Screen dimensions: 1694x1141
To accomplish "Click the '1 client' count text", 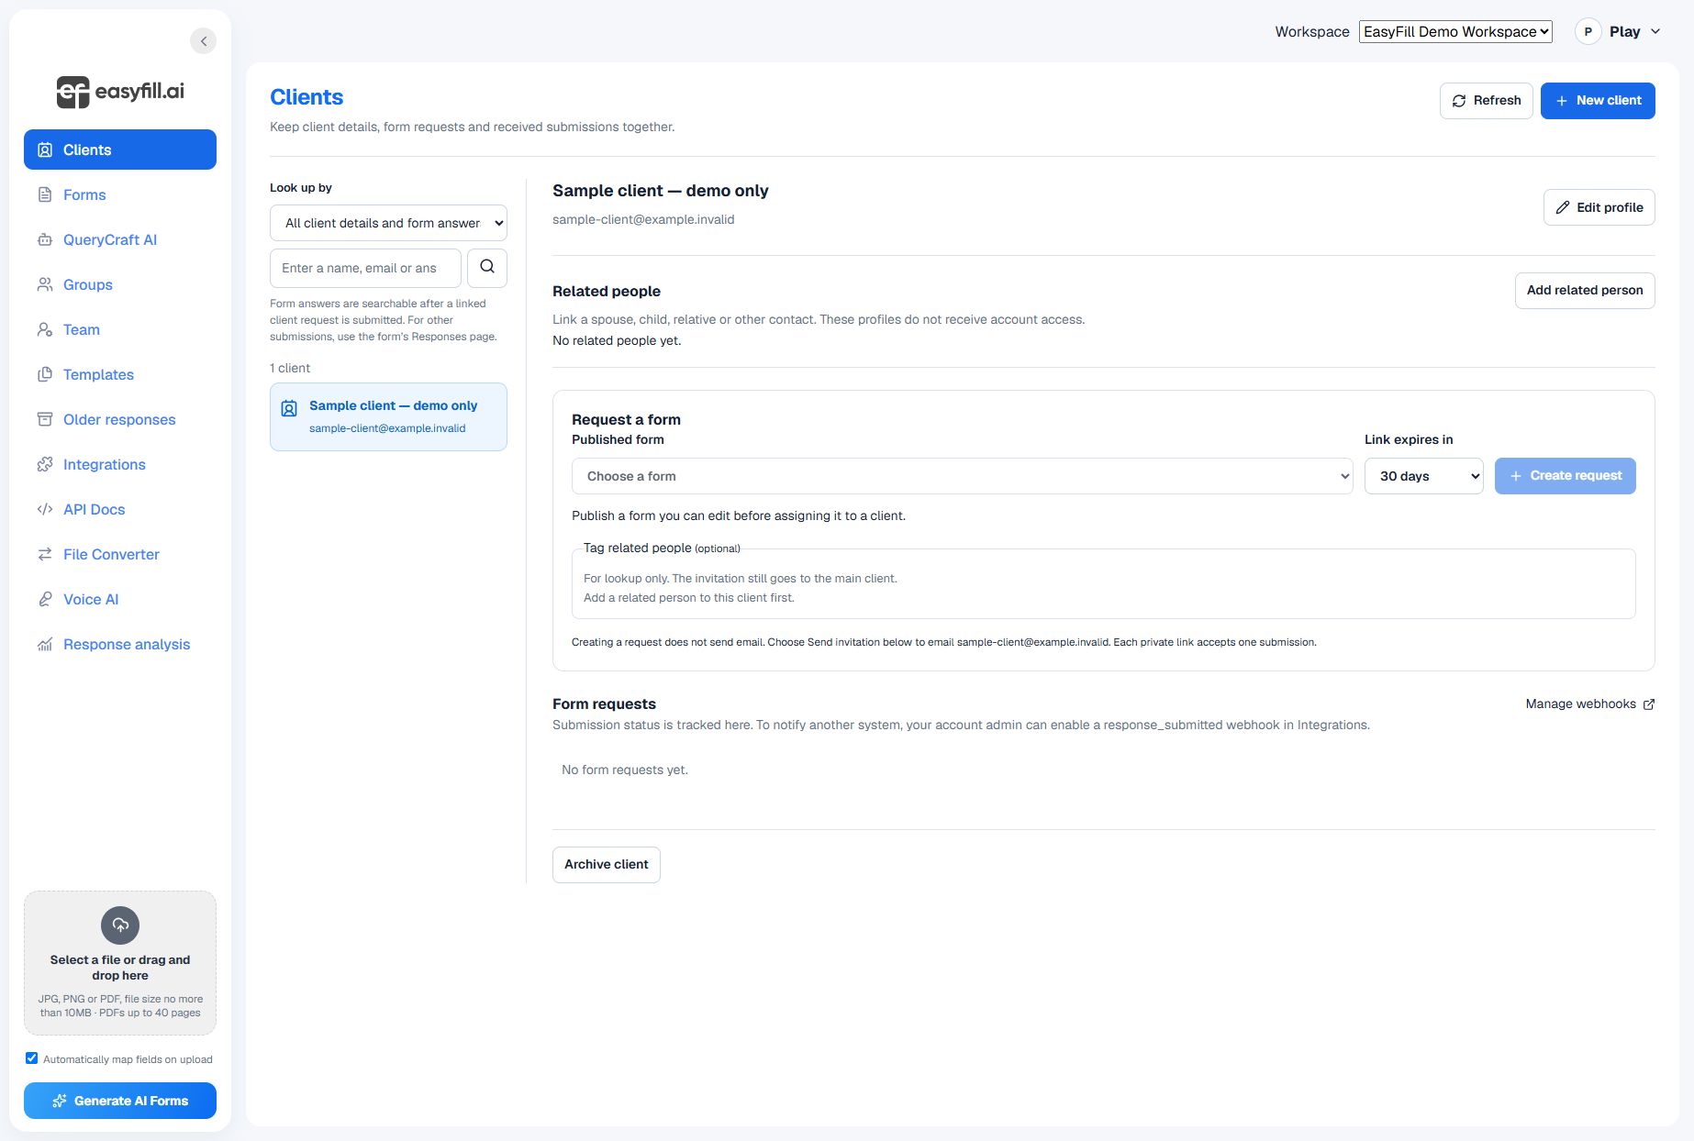I will [290, 368].
